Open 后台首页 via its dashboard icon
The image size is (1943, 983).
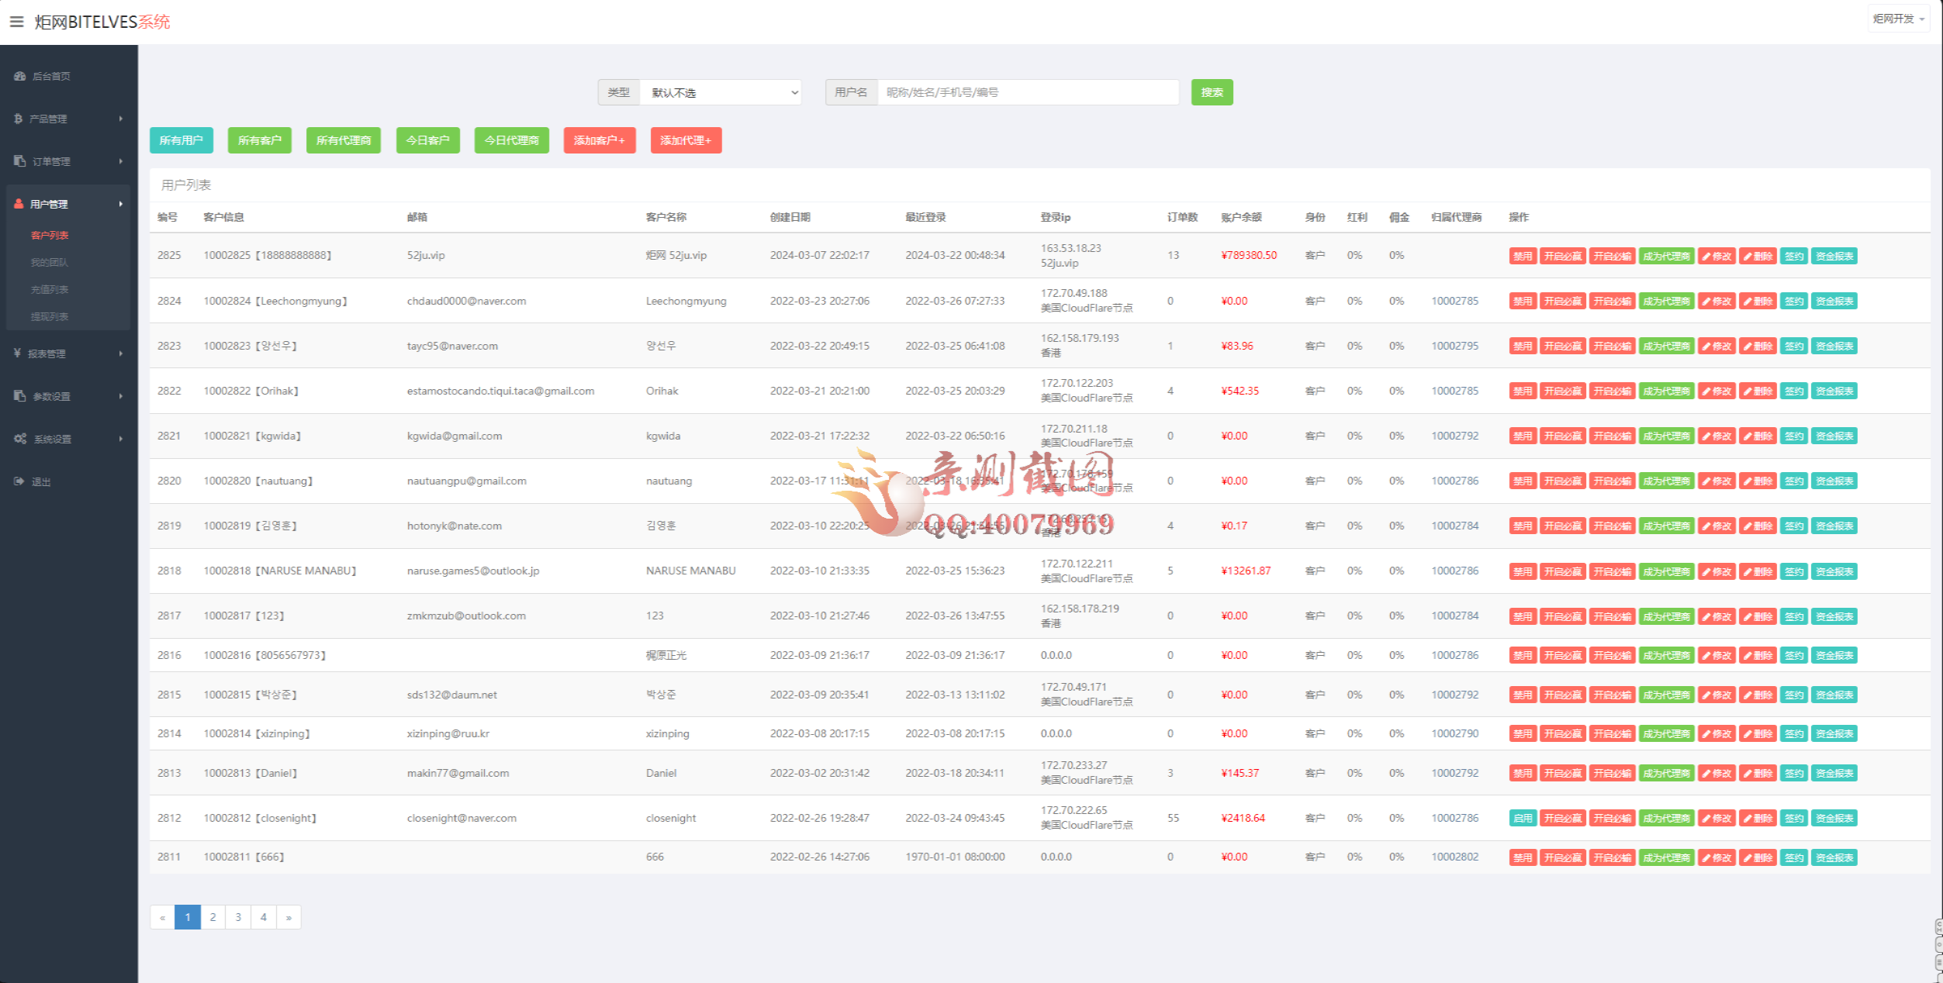tap(20, 76)
